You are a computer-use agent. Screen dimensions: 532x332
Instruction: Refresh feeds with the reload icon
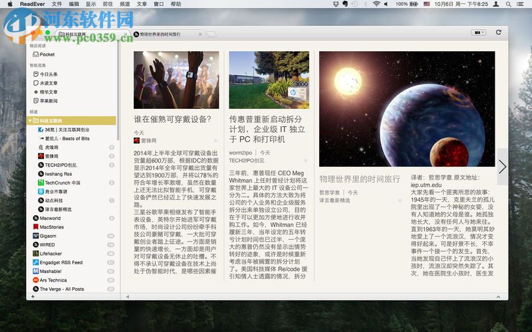click(498, 32)
